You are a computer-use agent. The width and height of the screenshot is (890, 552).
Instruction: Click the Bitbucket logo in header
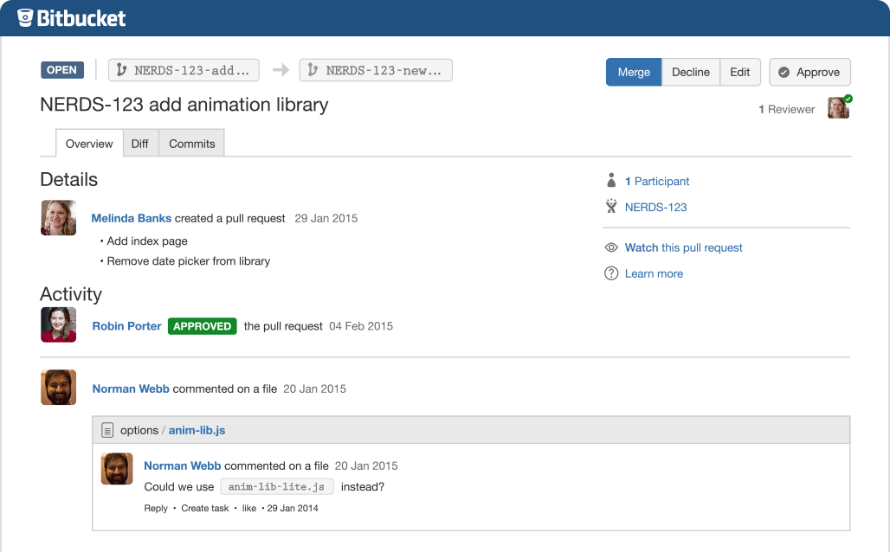[71, 18]
